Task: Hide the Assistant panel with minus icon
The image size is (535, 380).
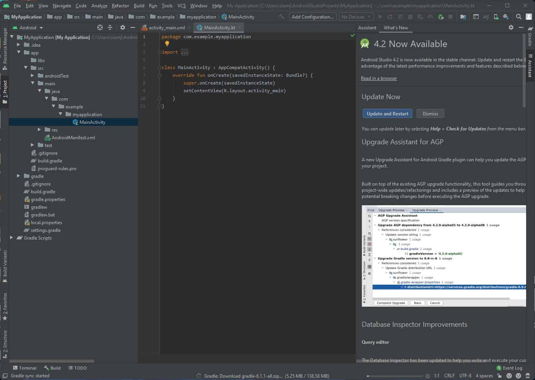Action: (x=521, y=27)
